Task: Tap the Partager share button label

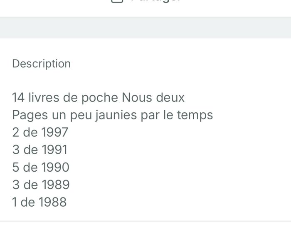Action: point(155,1)
